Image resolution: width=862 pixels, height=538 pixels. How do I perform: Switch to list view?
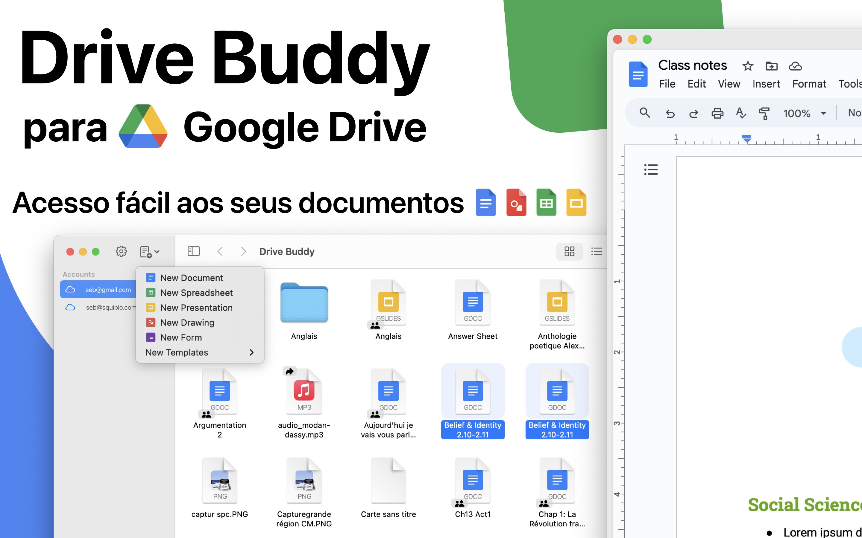597,252
